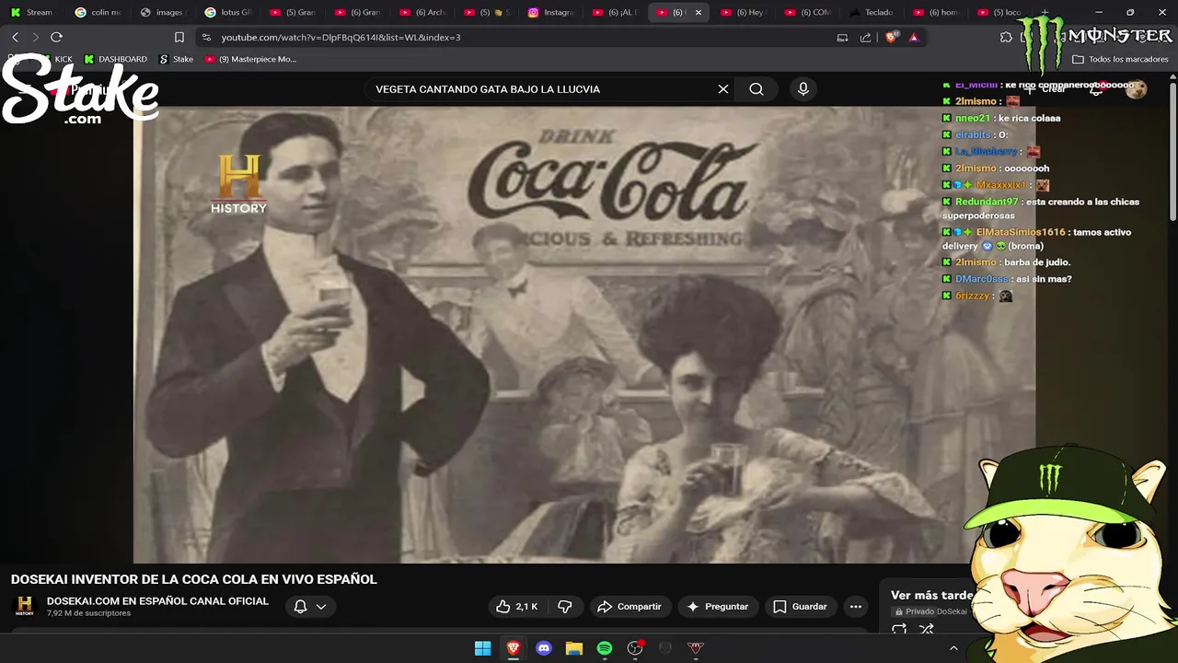This screenshot has width=1178, height=663.
Task: Open Ver más tarde playlist title
Action: (932, 595)
